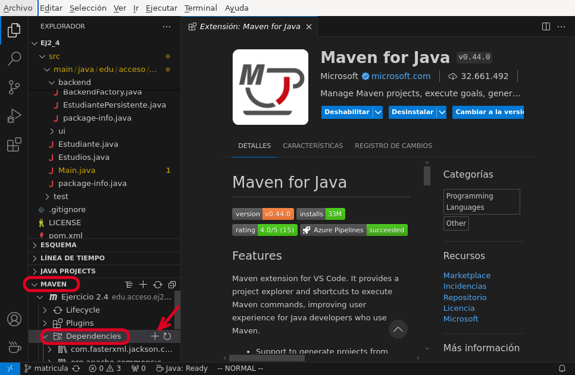Click the Java coffee cup activity bar icon

tap(14, 346)
